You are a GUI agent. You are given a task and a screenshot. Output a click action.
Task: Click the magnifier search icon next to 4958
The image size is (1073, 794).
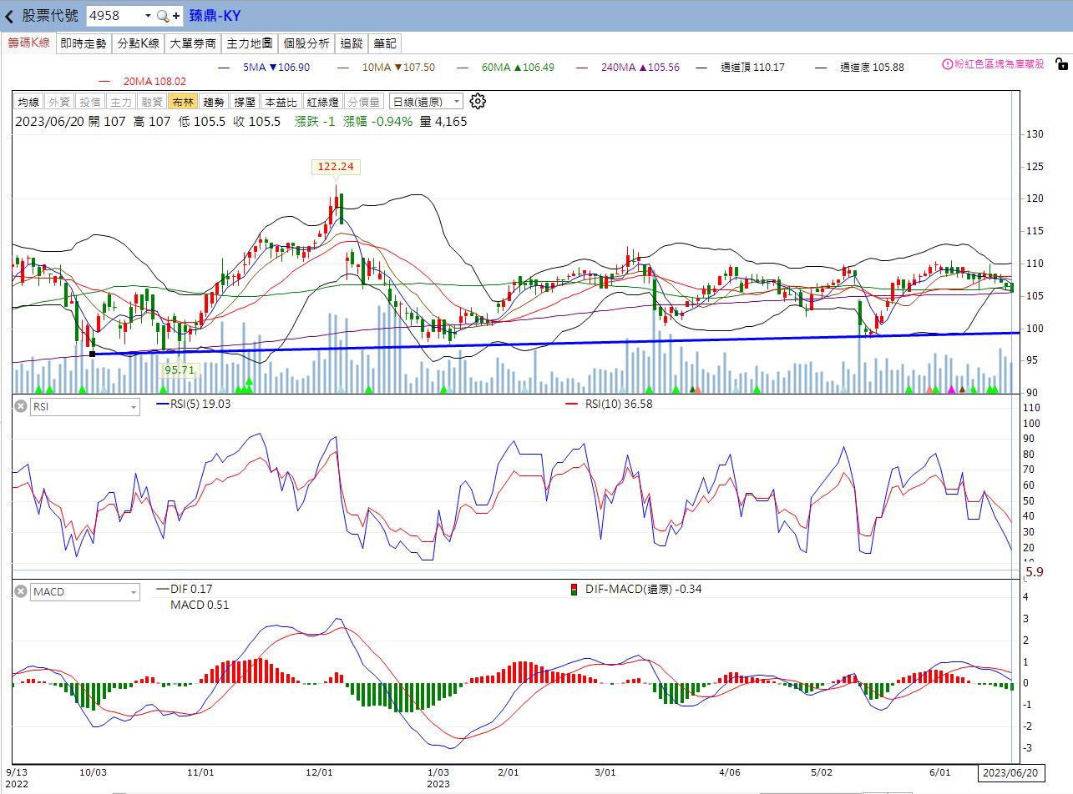tap(163, 16)
